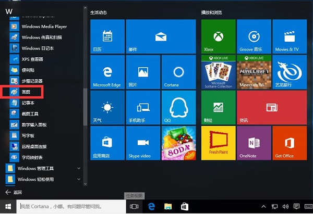Open Task View on the taskbar
Viewport: 313px width, 214px height.
(x=134, y=207)
